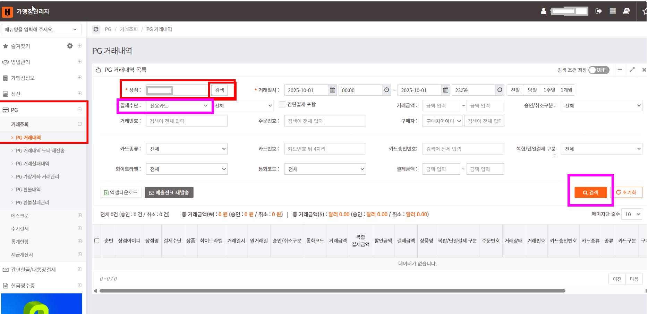Set date range to 전일
648x314 pixels.
click(515, 90)
